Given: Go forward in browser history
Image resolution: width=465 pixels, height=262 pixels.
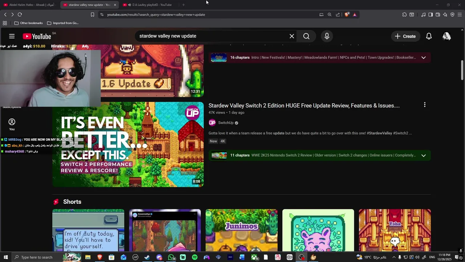Looking at the screenshot, I should pyautogui.click(x=12, y=15).
